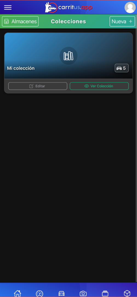Viewport: 137px width, 297px height.
Task: Click the Ver Colección button
Action: point(99,86)
